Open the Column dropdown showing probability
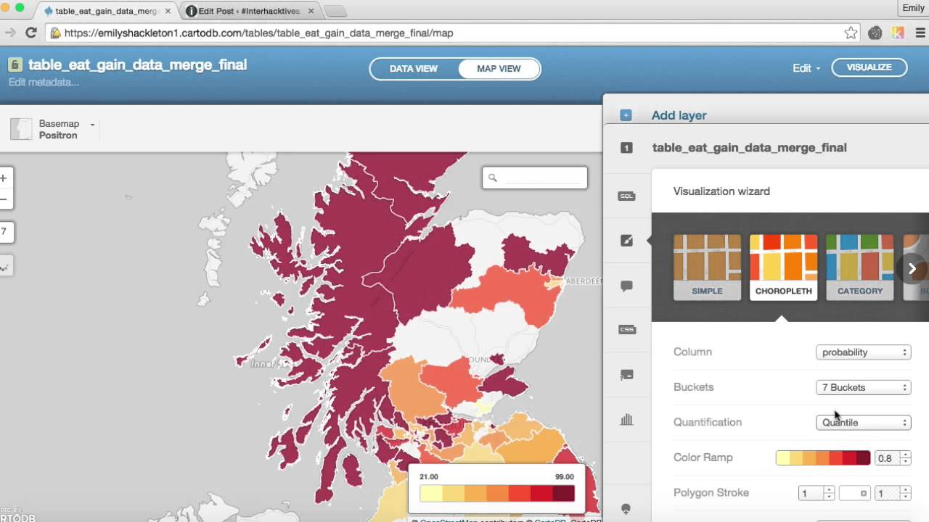 point(864,352)
